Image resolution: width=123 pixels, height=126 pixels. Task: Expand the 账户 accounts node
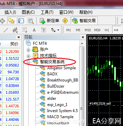[28, 50]
